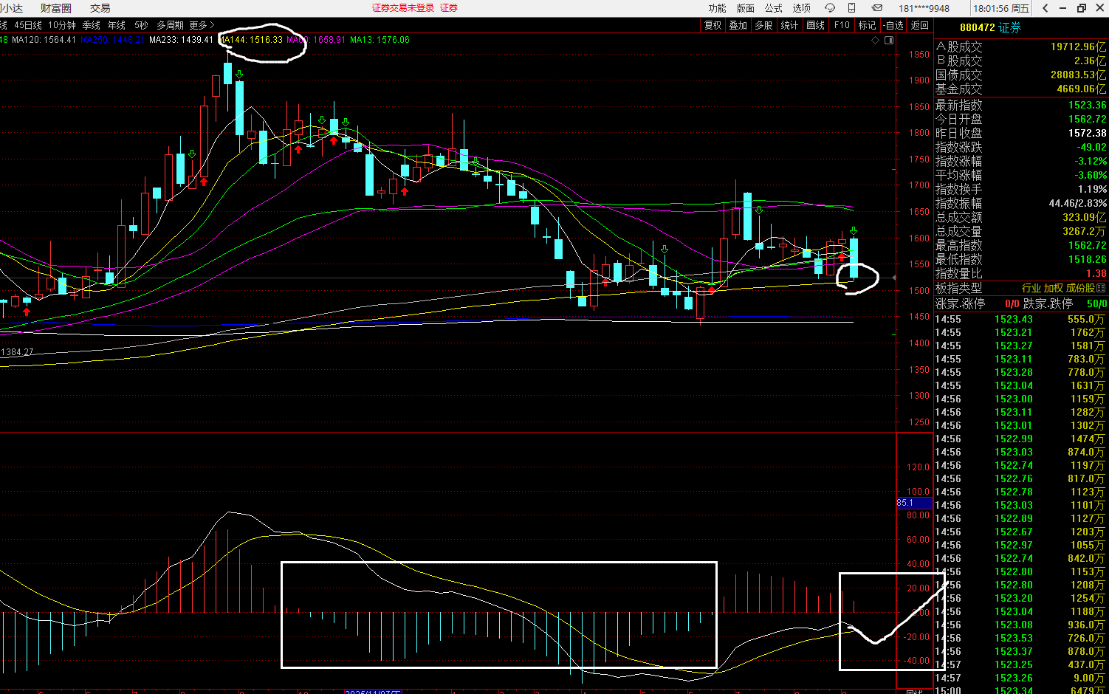Open the 功能 menu
Viewport: 1109px width, 694px height.
point(718,8)
